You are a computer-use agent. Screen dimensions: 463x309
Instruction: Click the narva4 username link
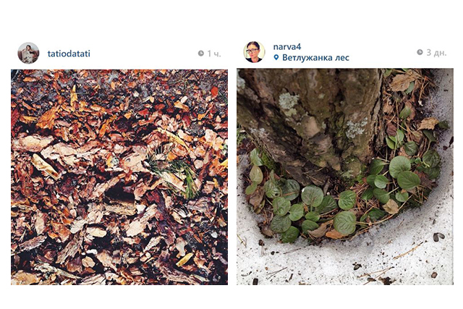point(287,46)
